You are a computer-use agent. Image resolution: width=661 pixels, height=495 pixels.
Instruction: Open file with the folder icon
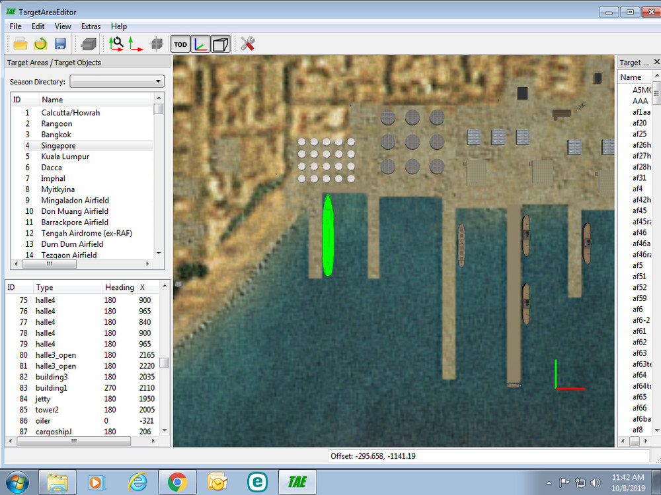(20, 44)
